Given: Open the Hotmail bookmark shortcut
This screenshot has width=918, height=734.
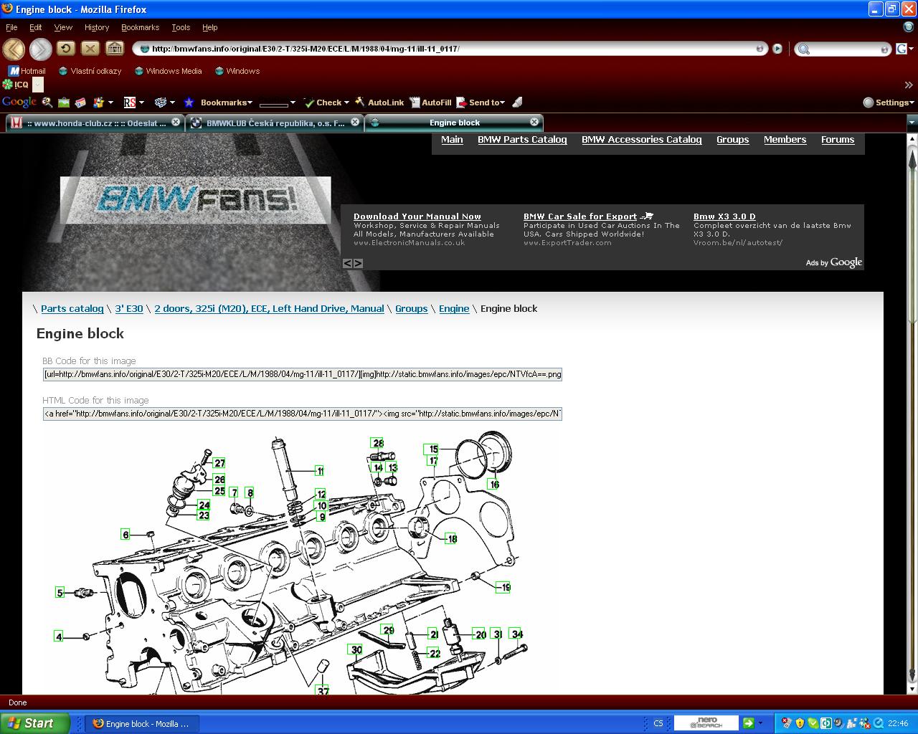Looking at the screenshot, I should pos(27,71).
